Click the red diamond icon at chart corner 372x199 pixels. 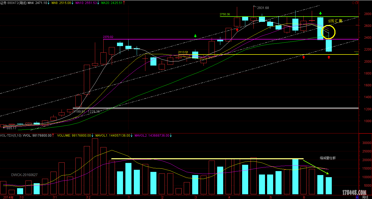click(x=353, y=3)
